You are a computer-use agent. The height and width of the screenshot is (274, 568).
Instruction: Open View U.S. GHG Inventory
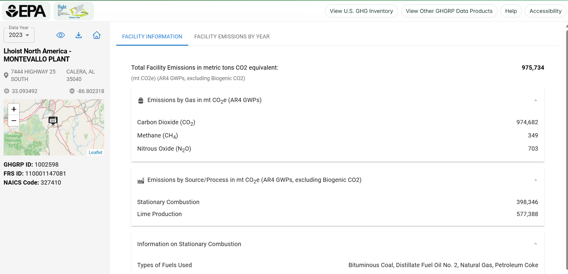pyautogui.click(x=361, y=11)
